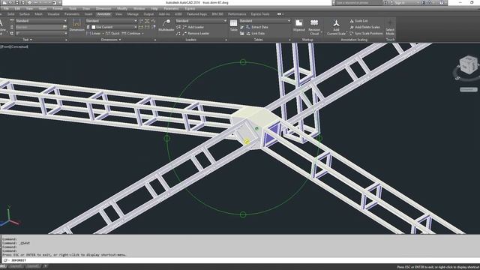480x270 pixels.
Task: Switch to the Annotate ribbon tab
Action: tap(103, 14)
